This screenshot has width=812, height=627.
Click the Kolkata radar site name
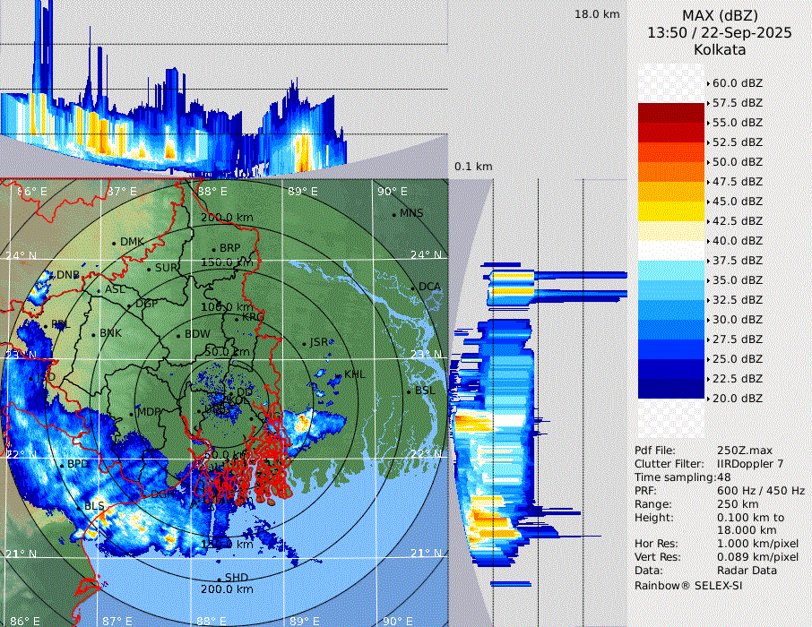click(720, 49)
